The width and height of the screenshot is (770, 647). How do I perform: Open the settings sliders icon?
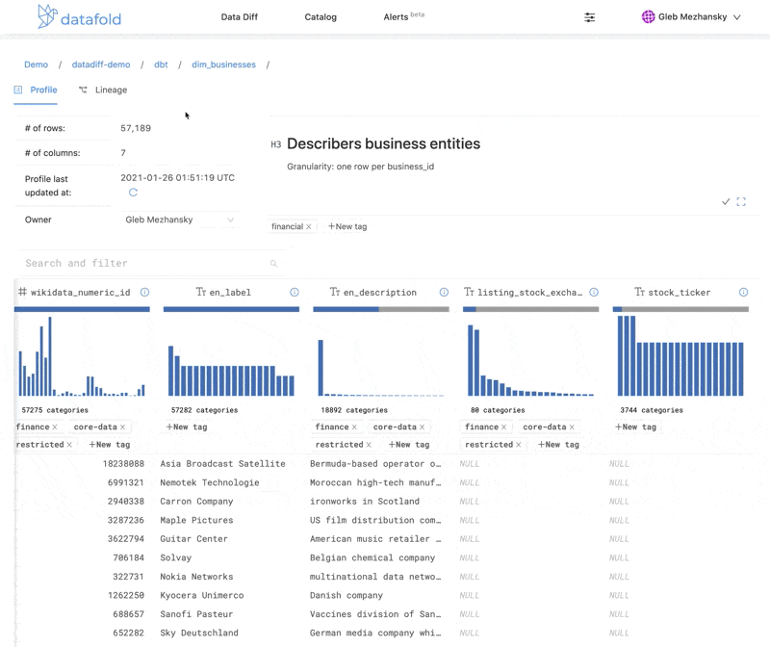[x=589, y=17]
